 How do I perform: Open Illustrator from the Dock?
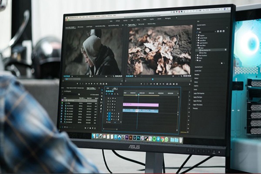point(131,138)
